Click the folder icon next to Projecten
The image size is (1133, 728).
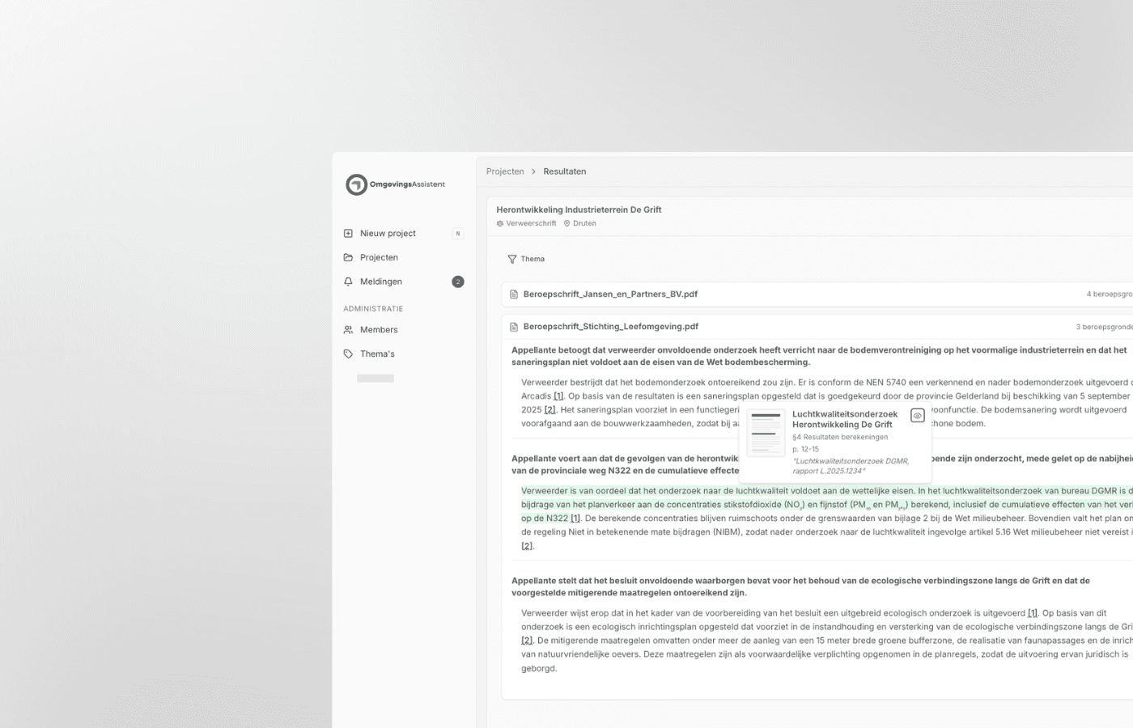click(348, 257)
